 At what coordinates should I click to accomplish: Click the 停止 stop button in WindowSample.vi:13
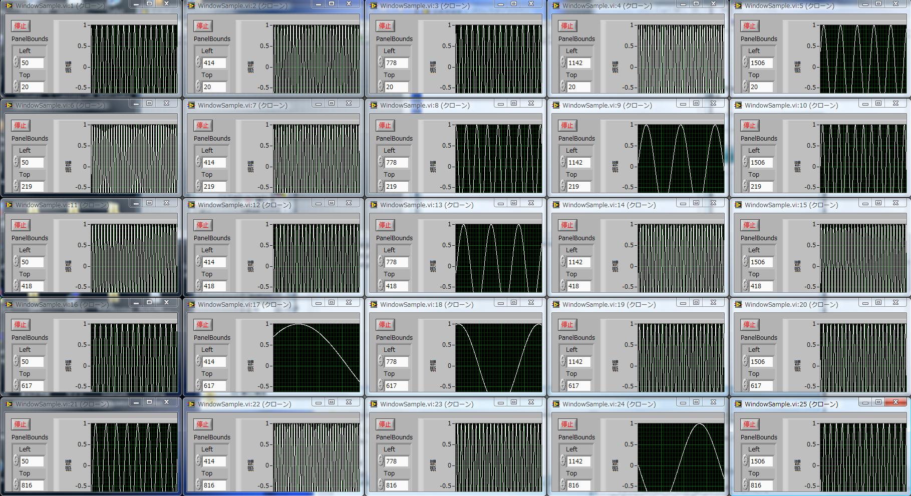pos(385,225)
